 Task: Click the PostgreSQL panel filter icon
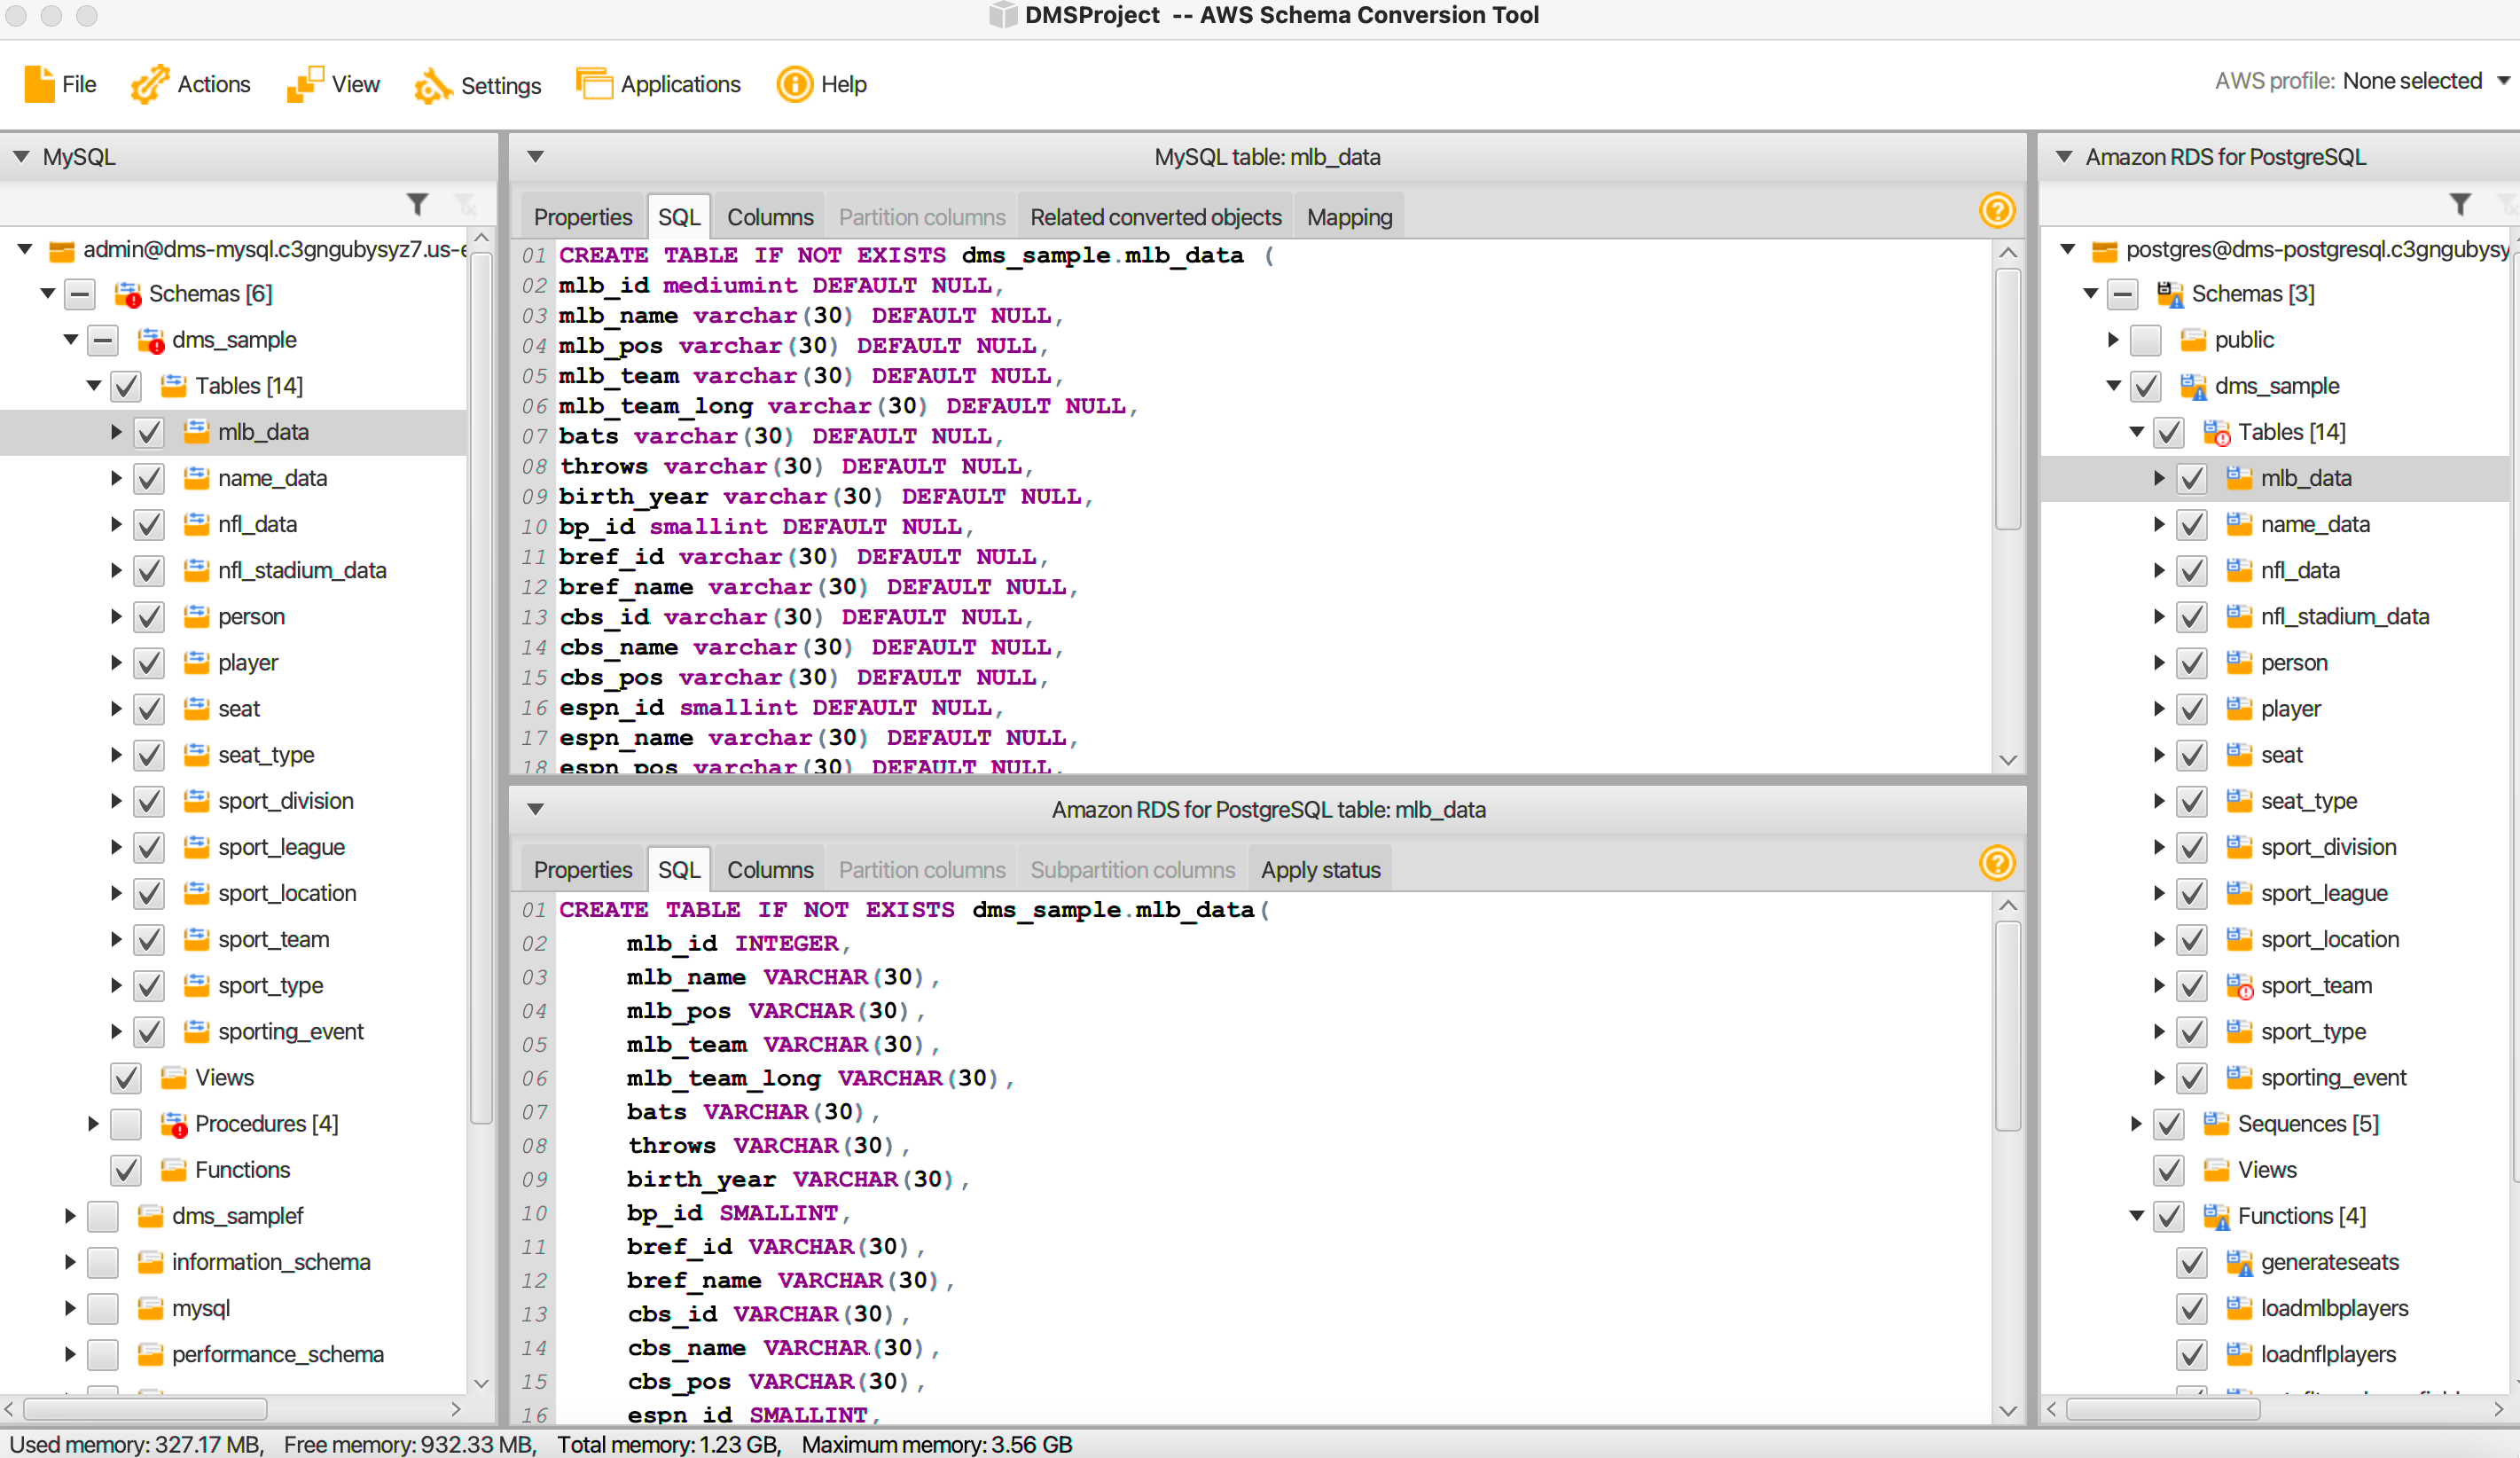pyautogui.click(x=2461, y=205)
